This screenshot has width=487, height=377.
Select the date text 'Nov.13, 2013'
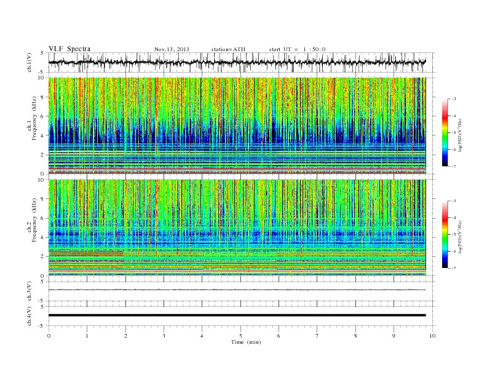(172, 49)
